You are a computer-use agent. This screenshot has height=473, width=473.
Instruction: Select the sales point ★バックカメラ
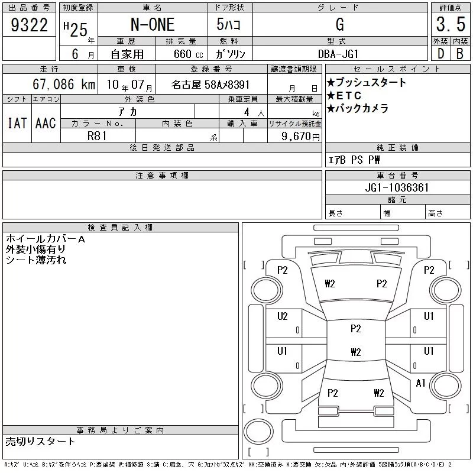358,108
